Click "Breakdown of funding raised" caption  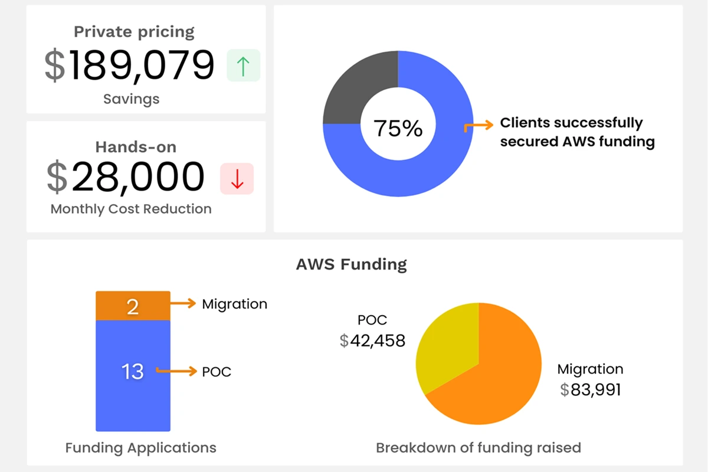point(478,448)
